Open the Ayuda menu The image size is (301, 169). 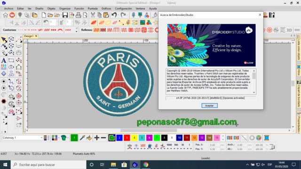tap(153, 8)
